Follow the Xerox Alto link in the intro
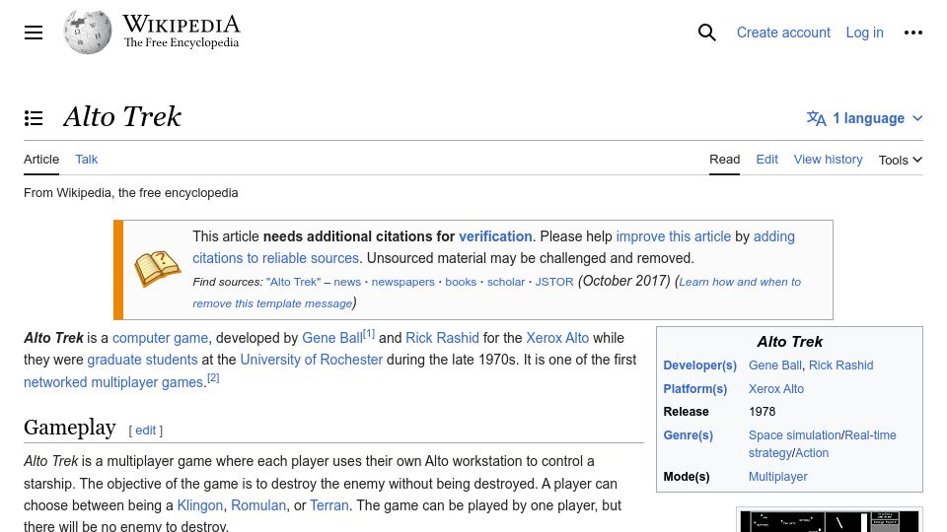 557,338
